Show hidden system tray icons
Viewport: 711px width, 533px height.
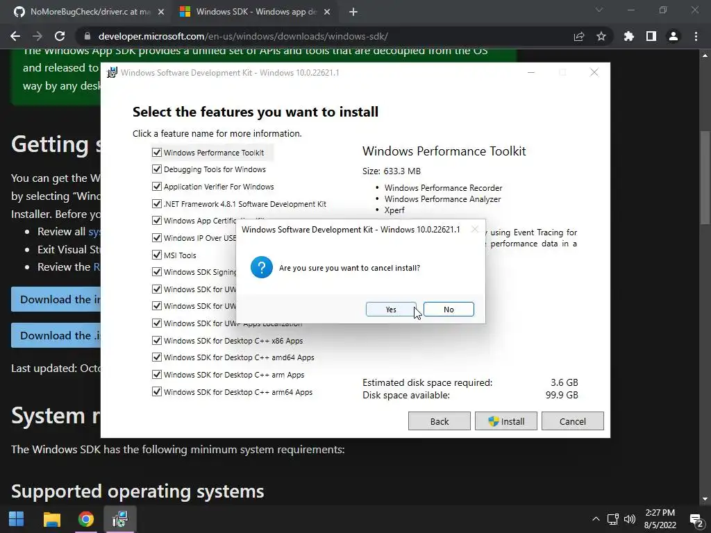click(x=596, y=519)
